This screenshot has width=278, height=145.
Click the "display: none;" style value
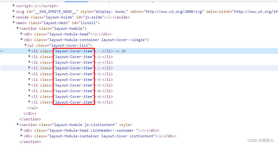click(x=111, y=12)
